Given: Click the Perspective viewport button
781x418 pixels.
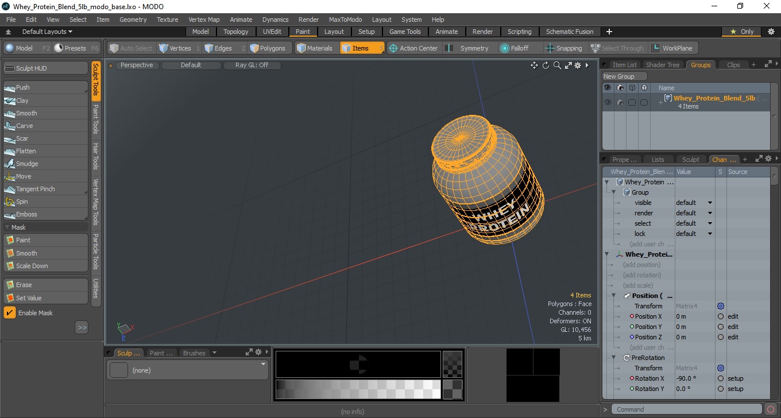Looking at the screenshot, I should tap(137, 65).
